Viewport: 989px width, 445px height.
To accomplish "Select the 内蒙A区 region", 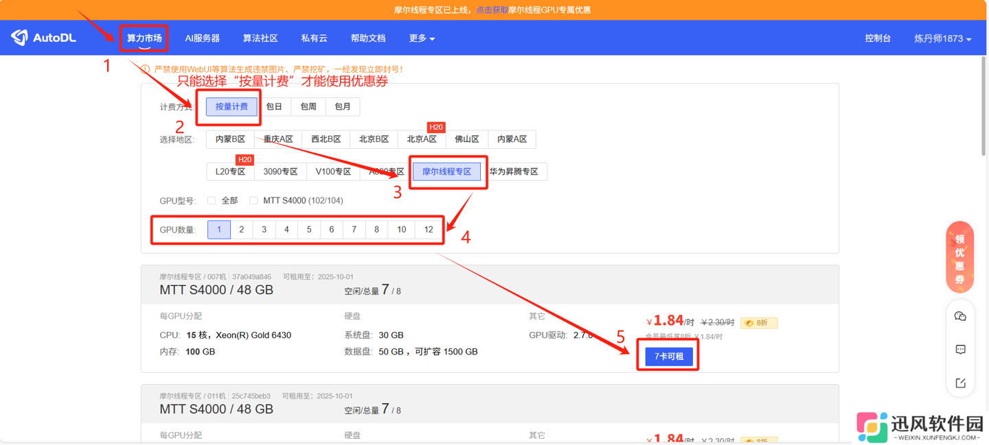I will point(512,139).
